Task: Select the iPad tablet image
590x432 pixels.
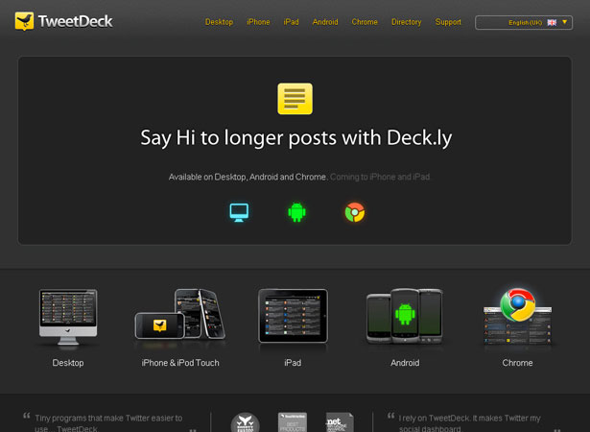Action: (293, 316)
